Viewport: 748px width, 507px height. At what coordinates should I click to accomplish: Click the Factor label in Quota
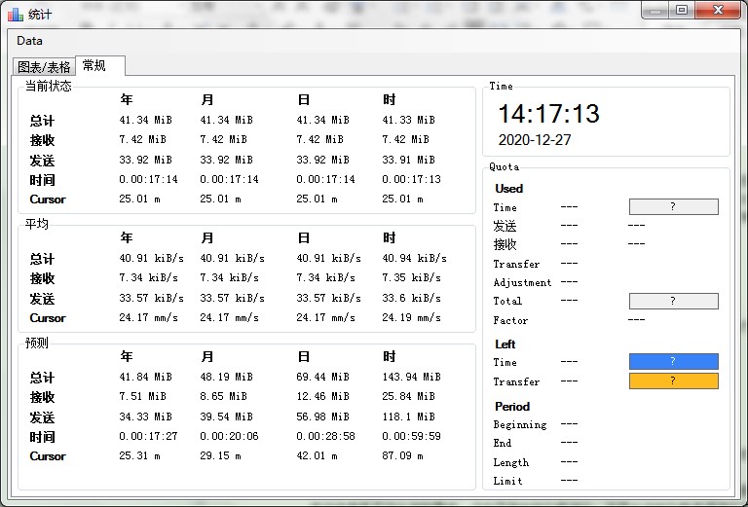pyautogui.click(x=510, y=321)
